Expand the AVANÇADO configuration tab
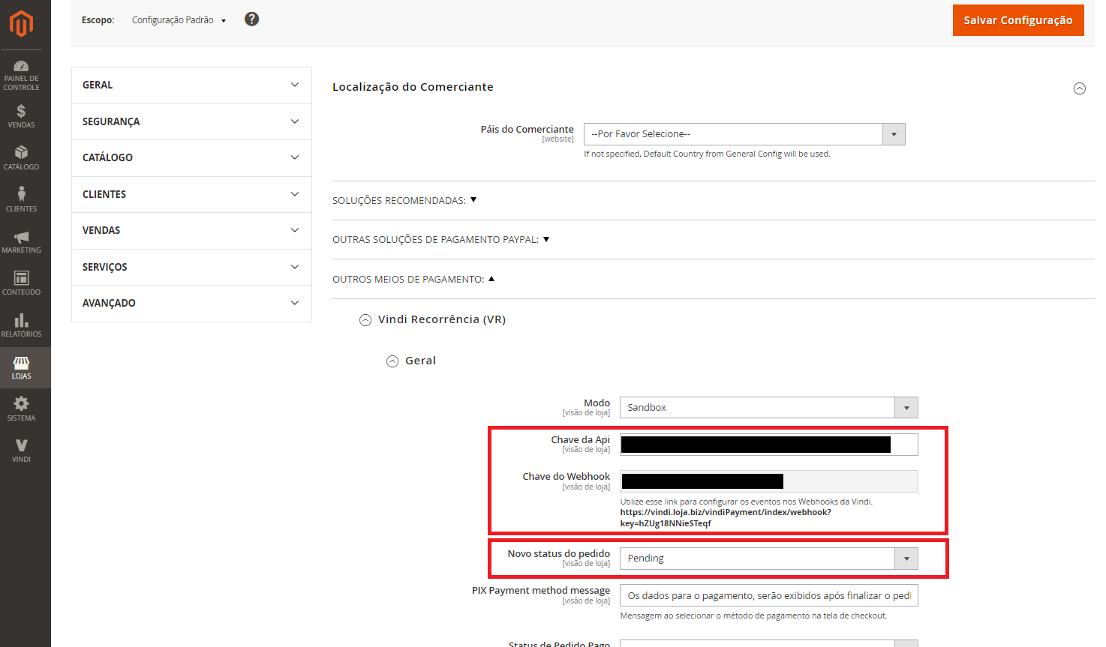The width and height of the screenshot is (1106, 647). [191, 303]
